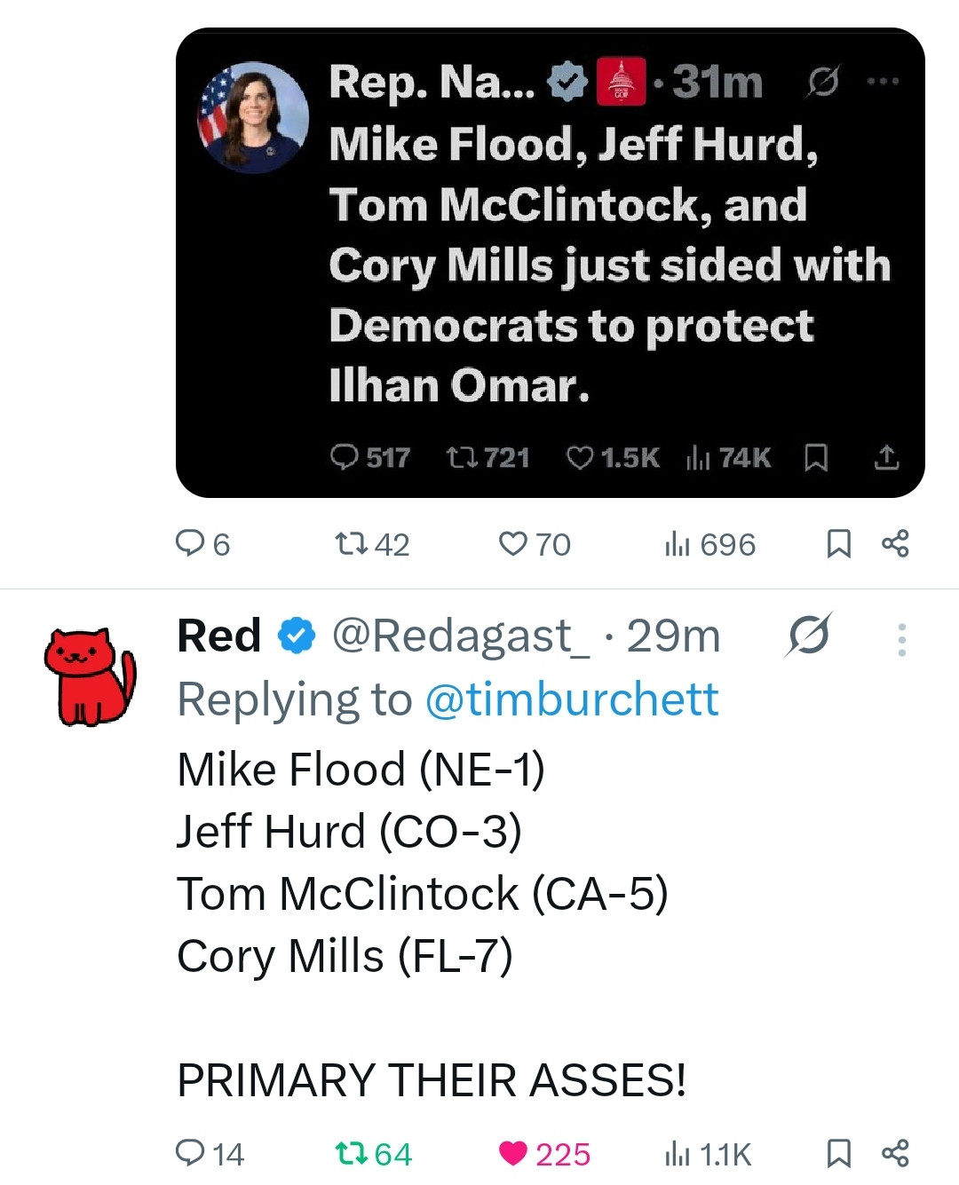The width and height of the screenshot is (959, 1185).
Task: Share the upper tweet
Action: (x=895, y=543)
